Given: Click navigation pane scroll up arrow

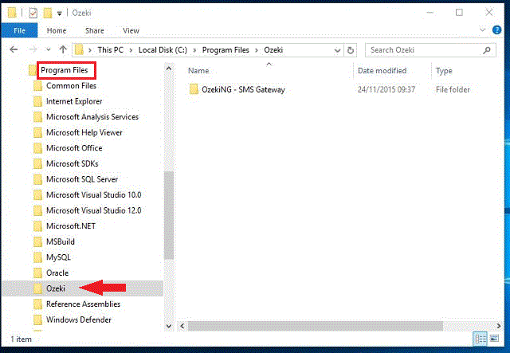Looking at the screenshot, I should click(x=169, y=69).
